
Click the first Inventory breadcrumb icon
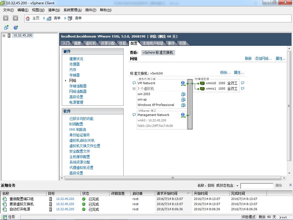click(x=49, y=18)
